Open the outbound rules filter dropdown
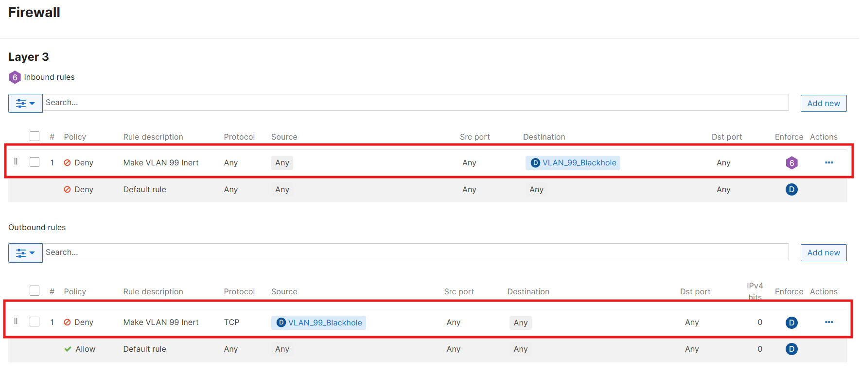861x377 pixels. pos(25,253)
